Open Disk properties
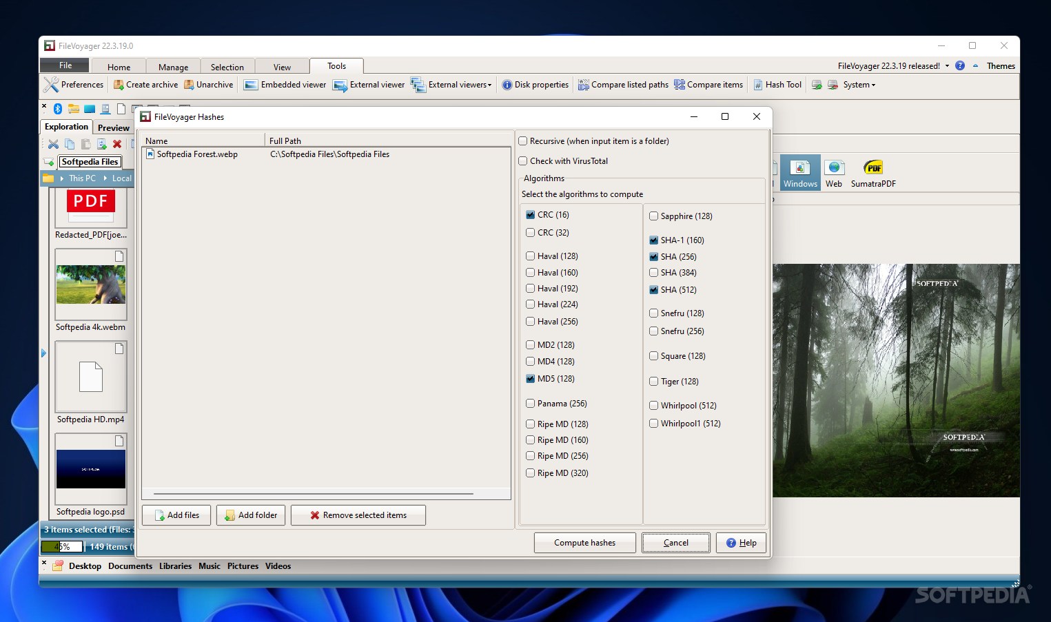This screenshot has width=1051, height=622. pos(535,85)
